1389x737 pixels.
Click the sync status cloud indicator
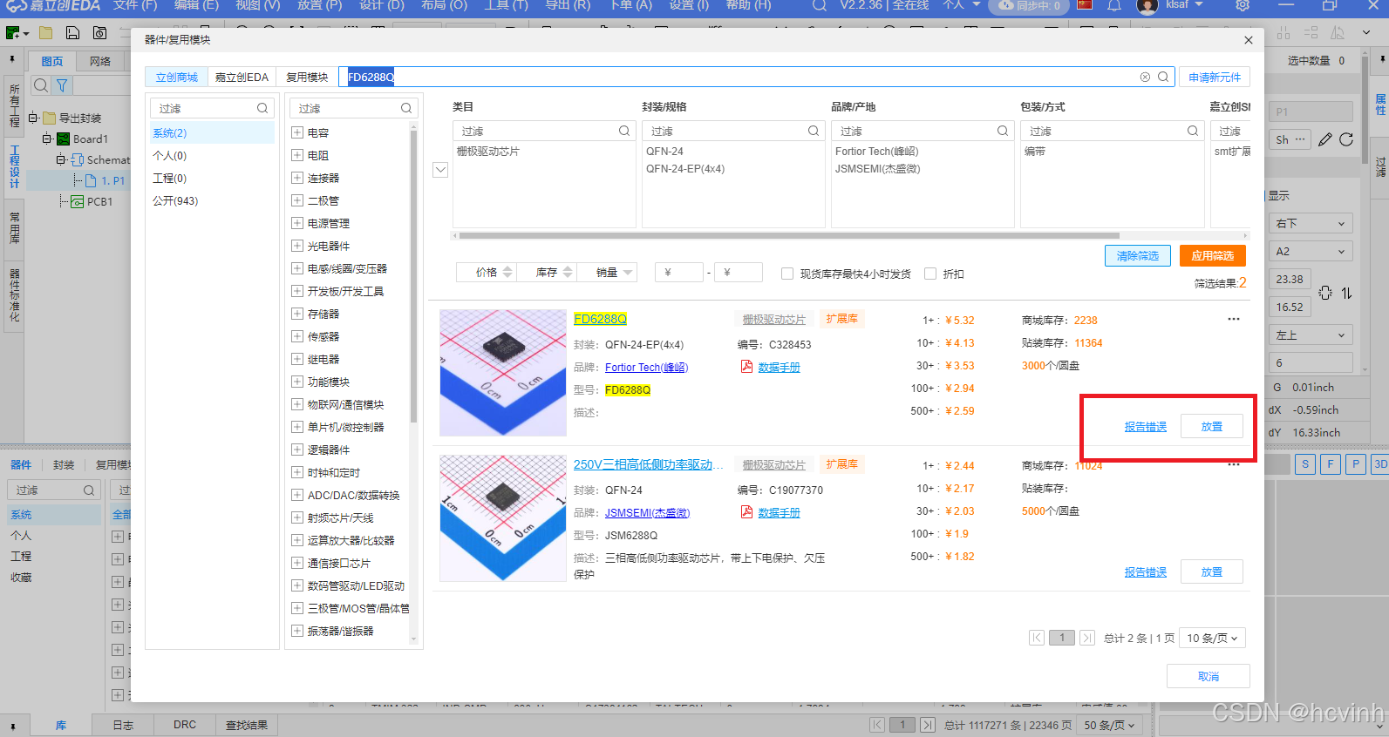coord(1029,5)
